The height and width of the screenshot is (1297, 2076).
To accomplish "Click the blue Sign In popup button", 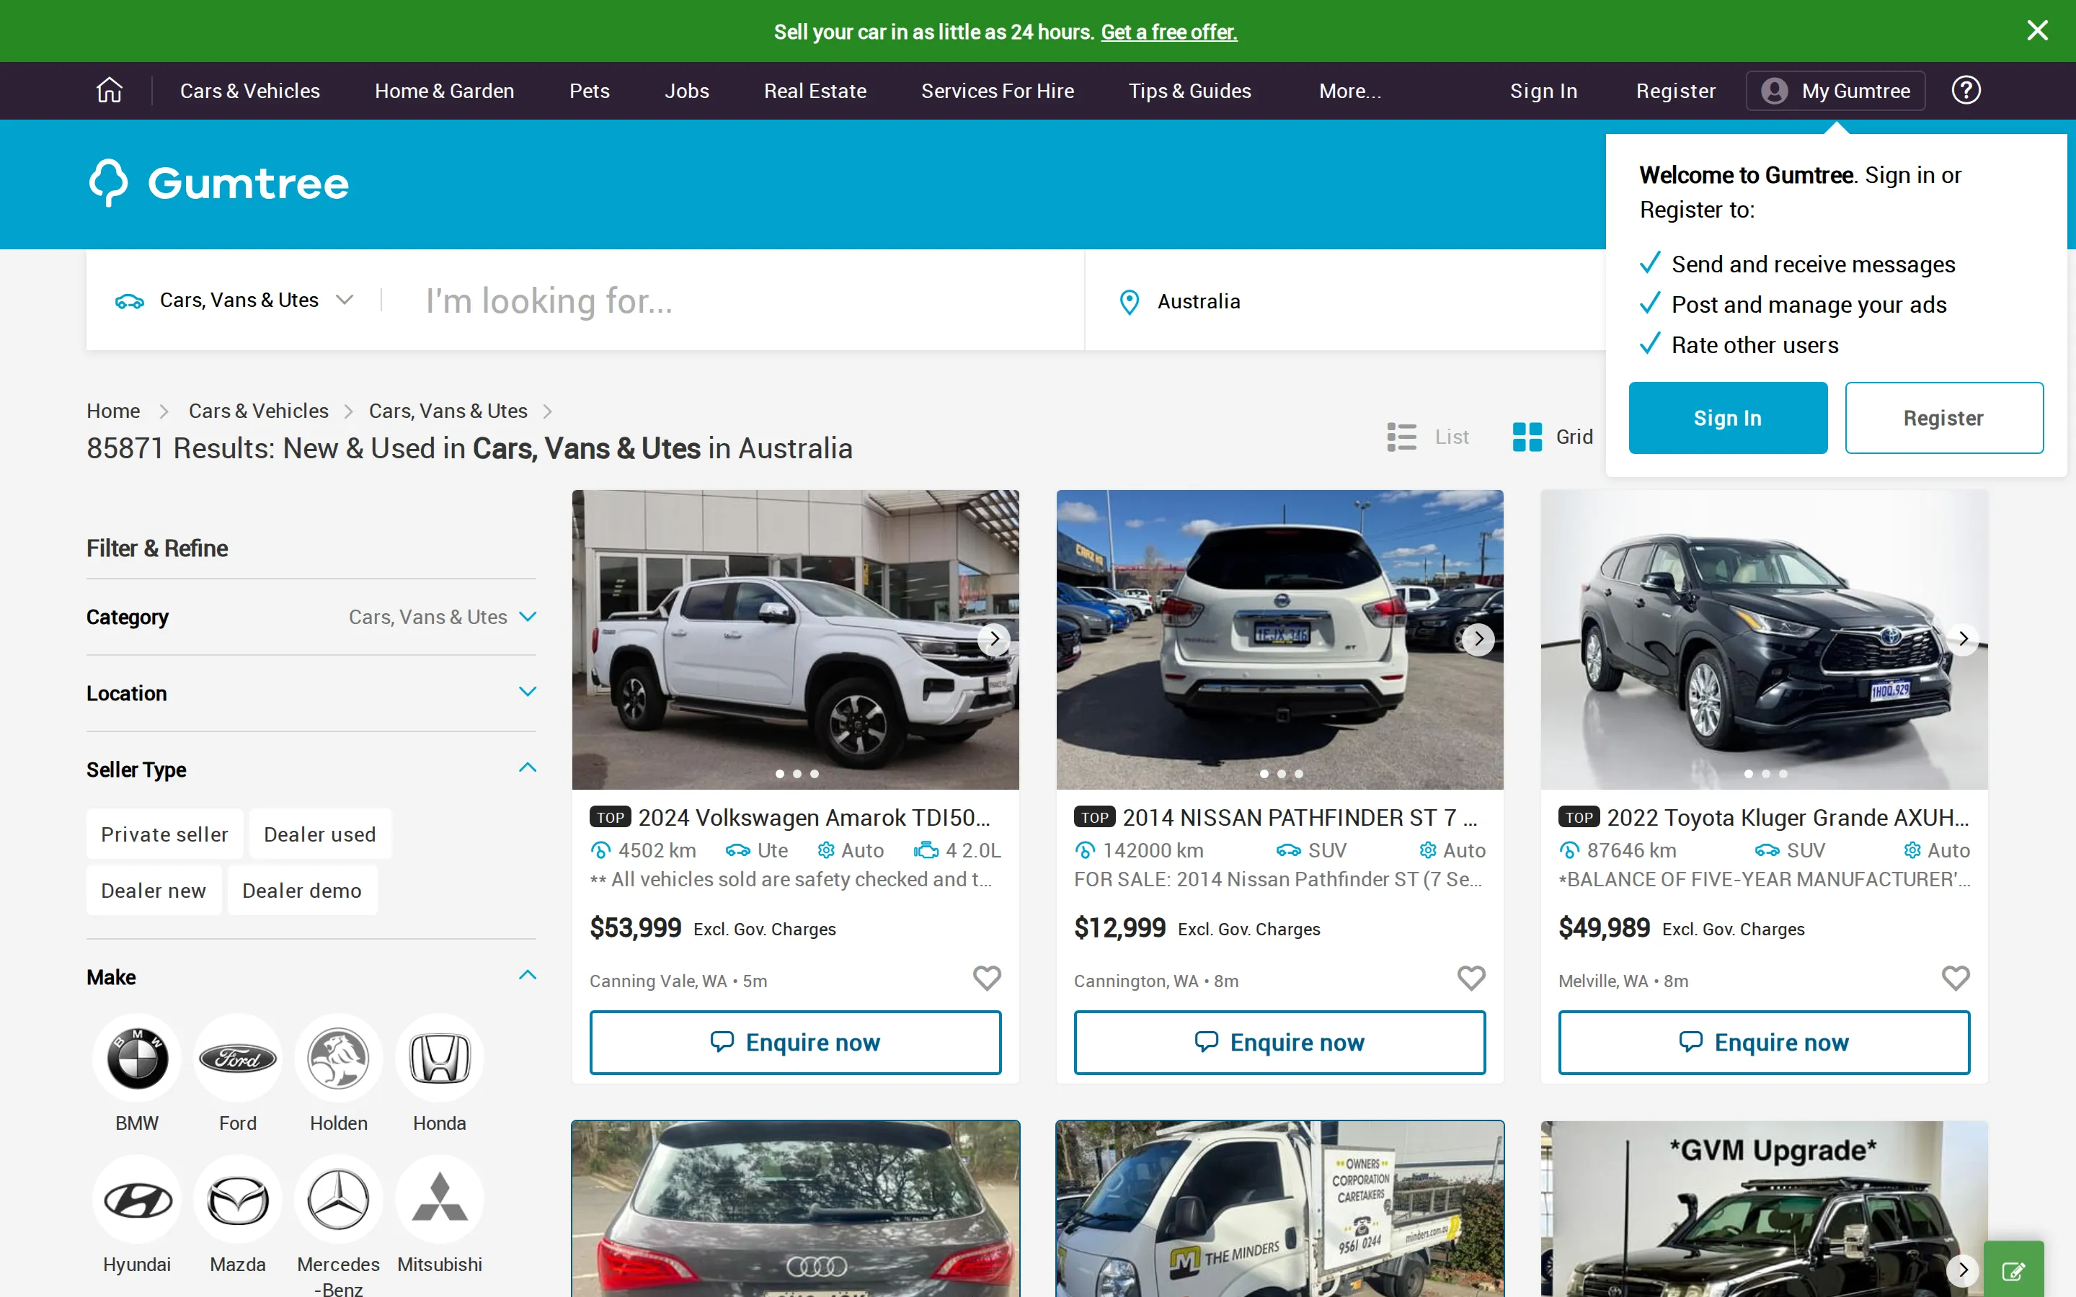I will pyautogui.click(x=1728, y=418).
